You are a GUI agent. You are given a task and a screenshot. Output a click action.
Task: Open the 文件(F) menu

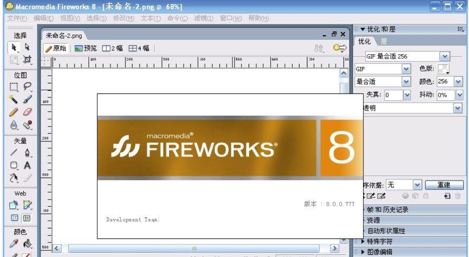(17, 19)
